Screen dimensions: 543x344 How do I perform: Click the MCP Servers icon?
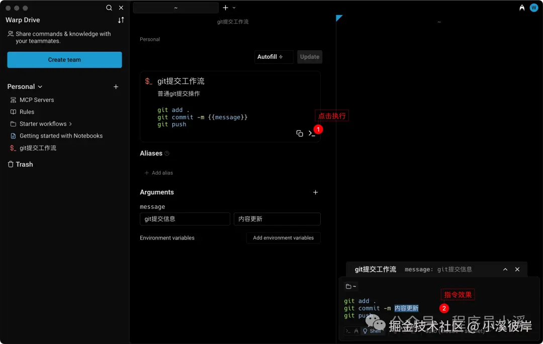coord(13,100)
